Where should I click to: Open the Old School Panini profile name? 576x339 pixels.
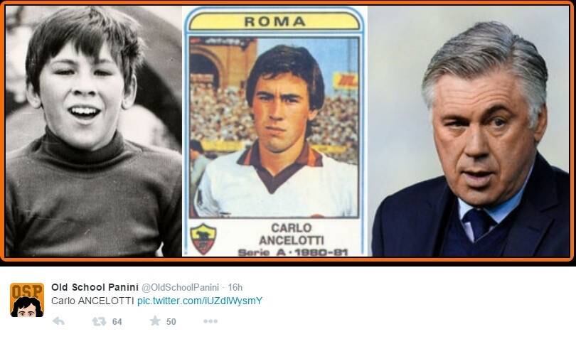(x=95, y=287)
